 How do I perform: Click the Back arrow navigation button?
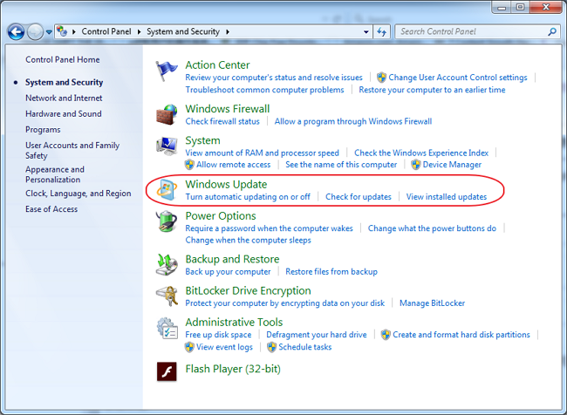pos(16,31)
